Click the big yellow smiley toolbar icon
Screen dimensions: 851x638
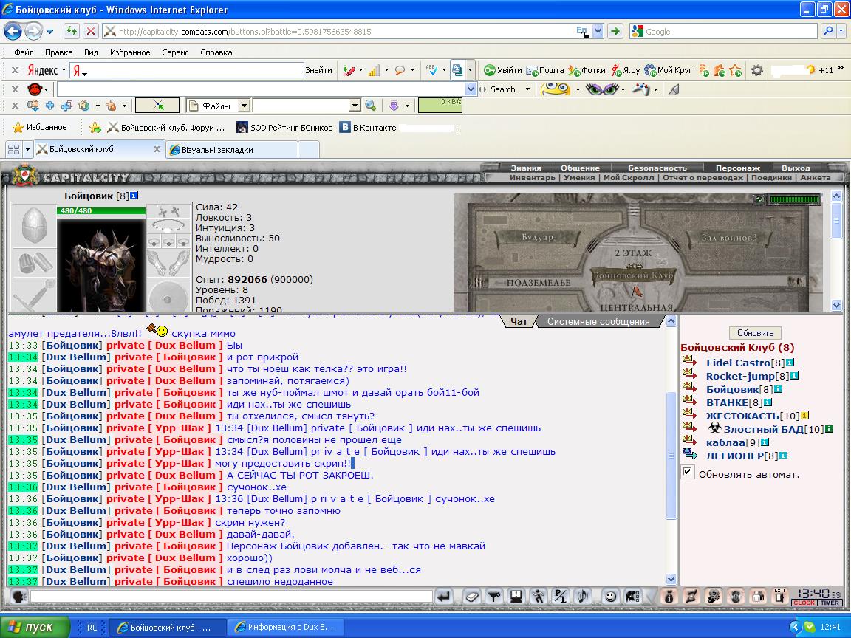pyautogui.click(x=556, y=89)
